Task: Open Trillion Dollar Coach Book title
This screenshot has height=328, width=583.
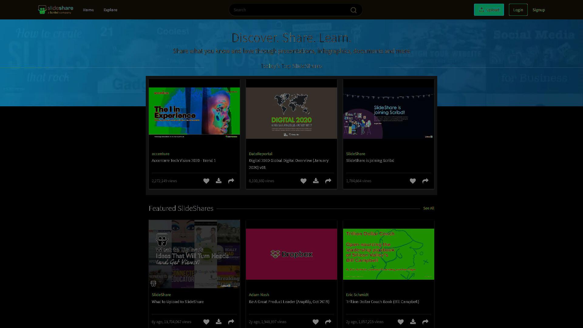Action: [383, 302]
